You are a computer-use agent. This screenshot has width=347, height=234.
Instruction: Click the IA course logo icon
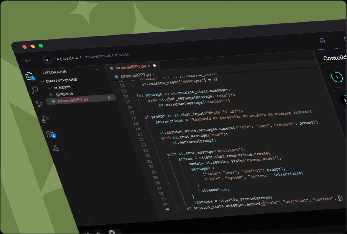pyautogui.click(x=47, y=59)
